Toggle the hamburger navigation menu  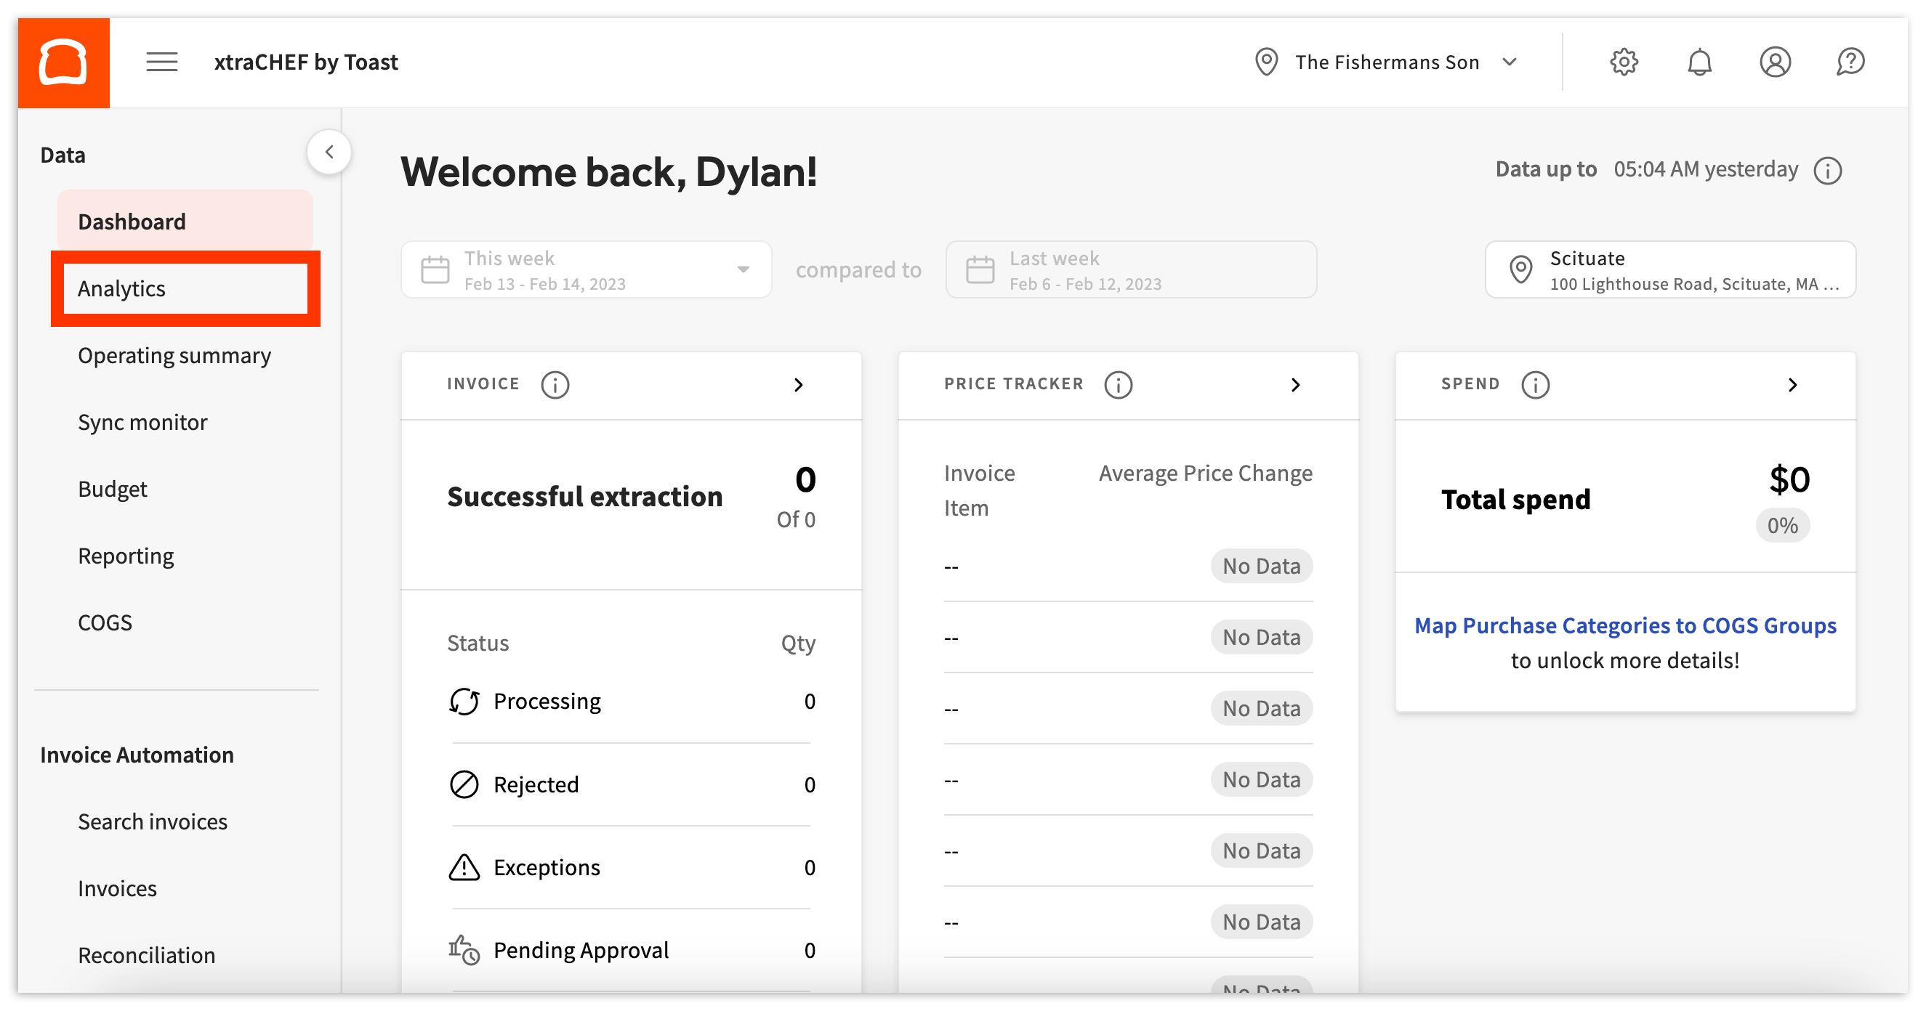(161, 61)
